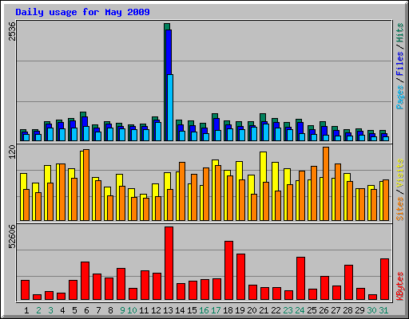The width and height of the screenshot is (409, 319).
Task: Click the Files legend label
Action: click(x=400, y=64)
